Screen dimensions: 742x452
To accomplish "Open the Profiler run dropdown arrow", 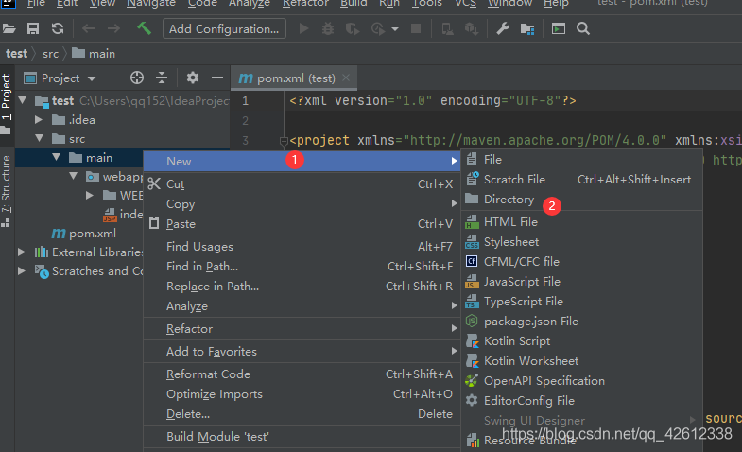I will (395, 29).
